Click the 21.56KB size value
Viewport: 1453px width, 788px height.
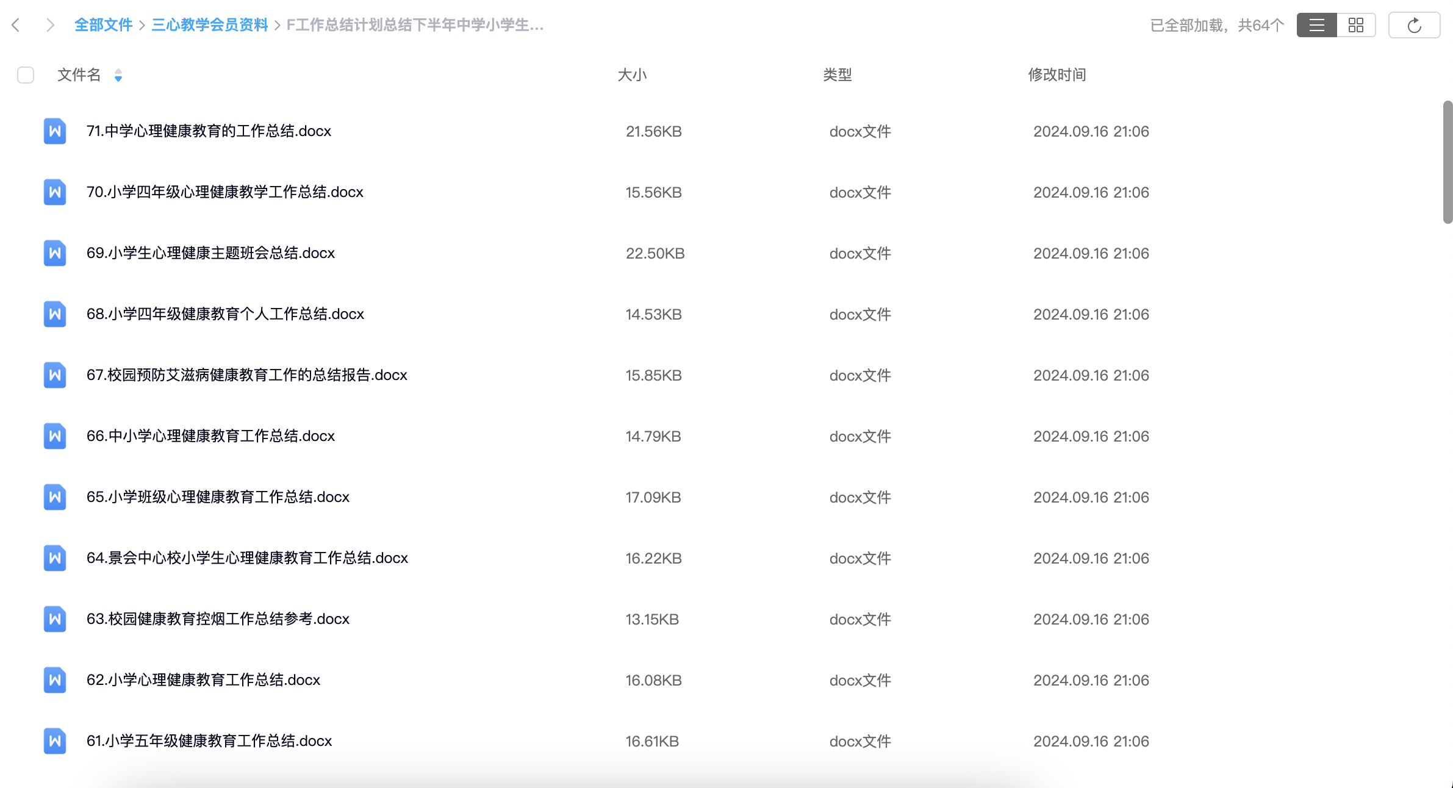(x=653, y=131)
